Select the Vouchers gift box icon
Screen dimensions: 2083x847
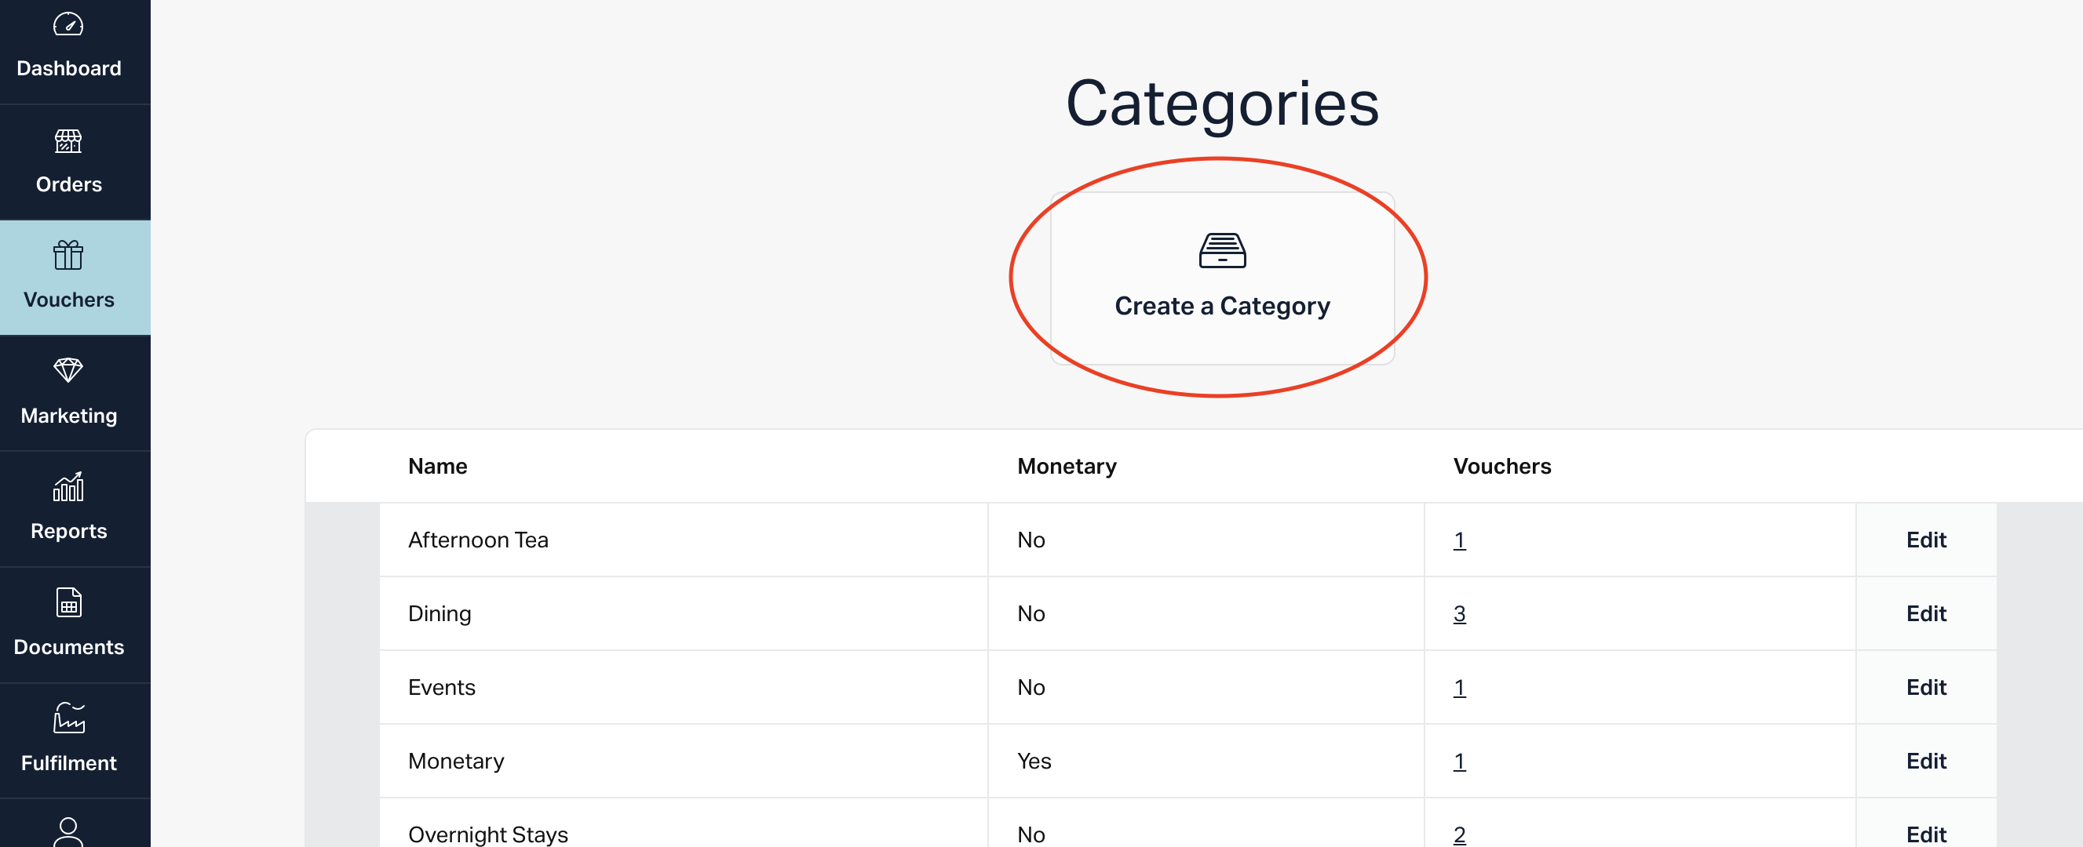pyautogui.click(x=69, y=256)
